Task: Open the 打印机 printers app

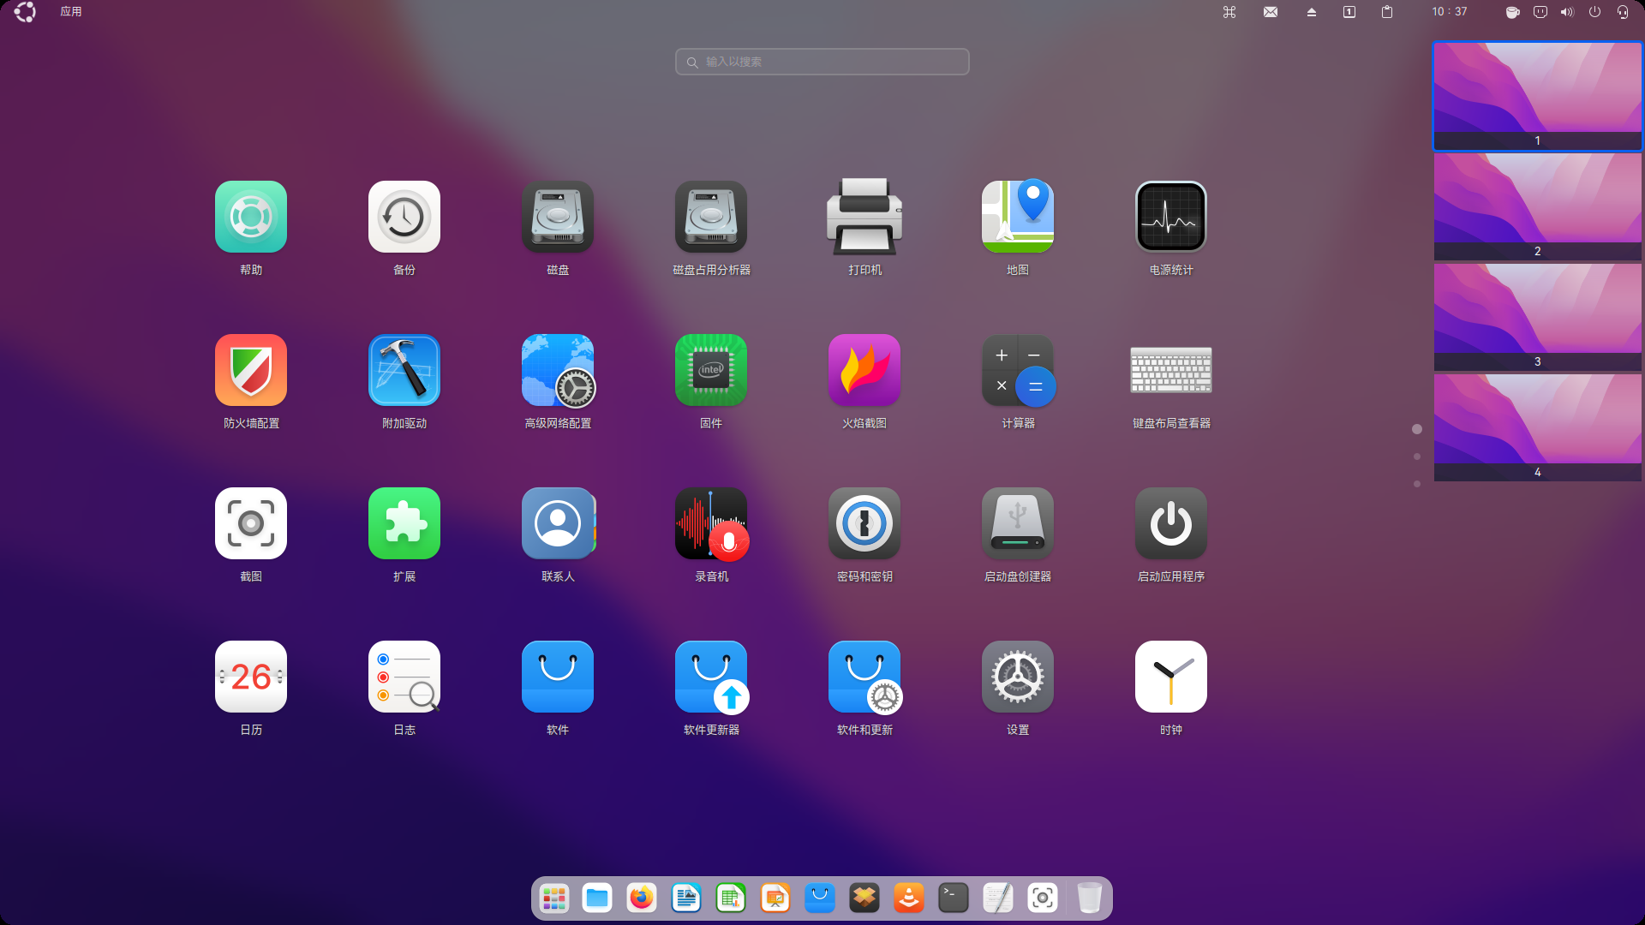Action: pyautogui.click(x=864, y=217)
